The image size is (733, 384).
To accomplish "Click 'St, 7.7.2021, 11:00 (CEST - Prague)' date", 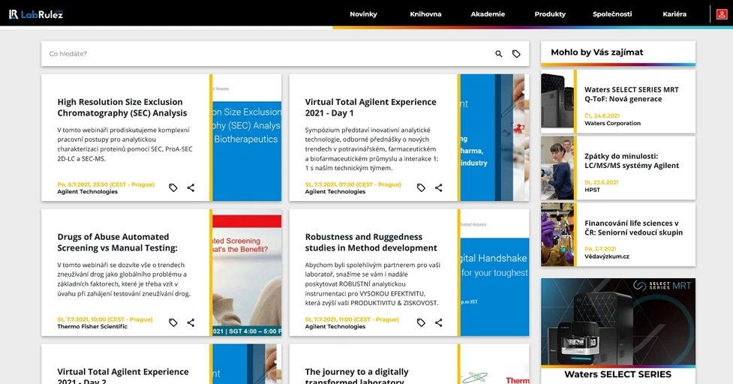I will click(352, 319).
